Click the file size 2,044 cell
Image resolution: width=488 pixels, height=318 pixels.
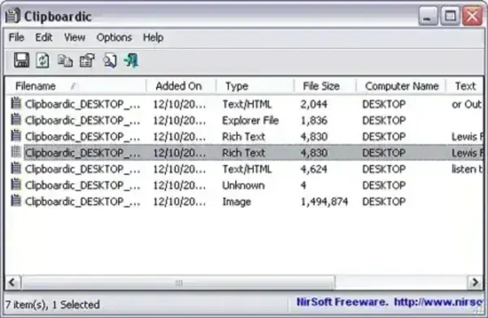[314, 104]
